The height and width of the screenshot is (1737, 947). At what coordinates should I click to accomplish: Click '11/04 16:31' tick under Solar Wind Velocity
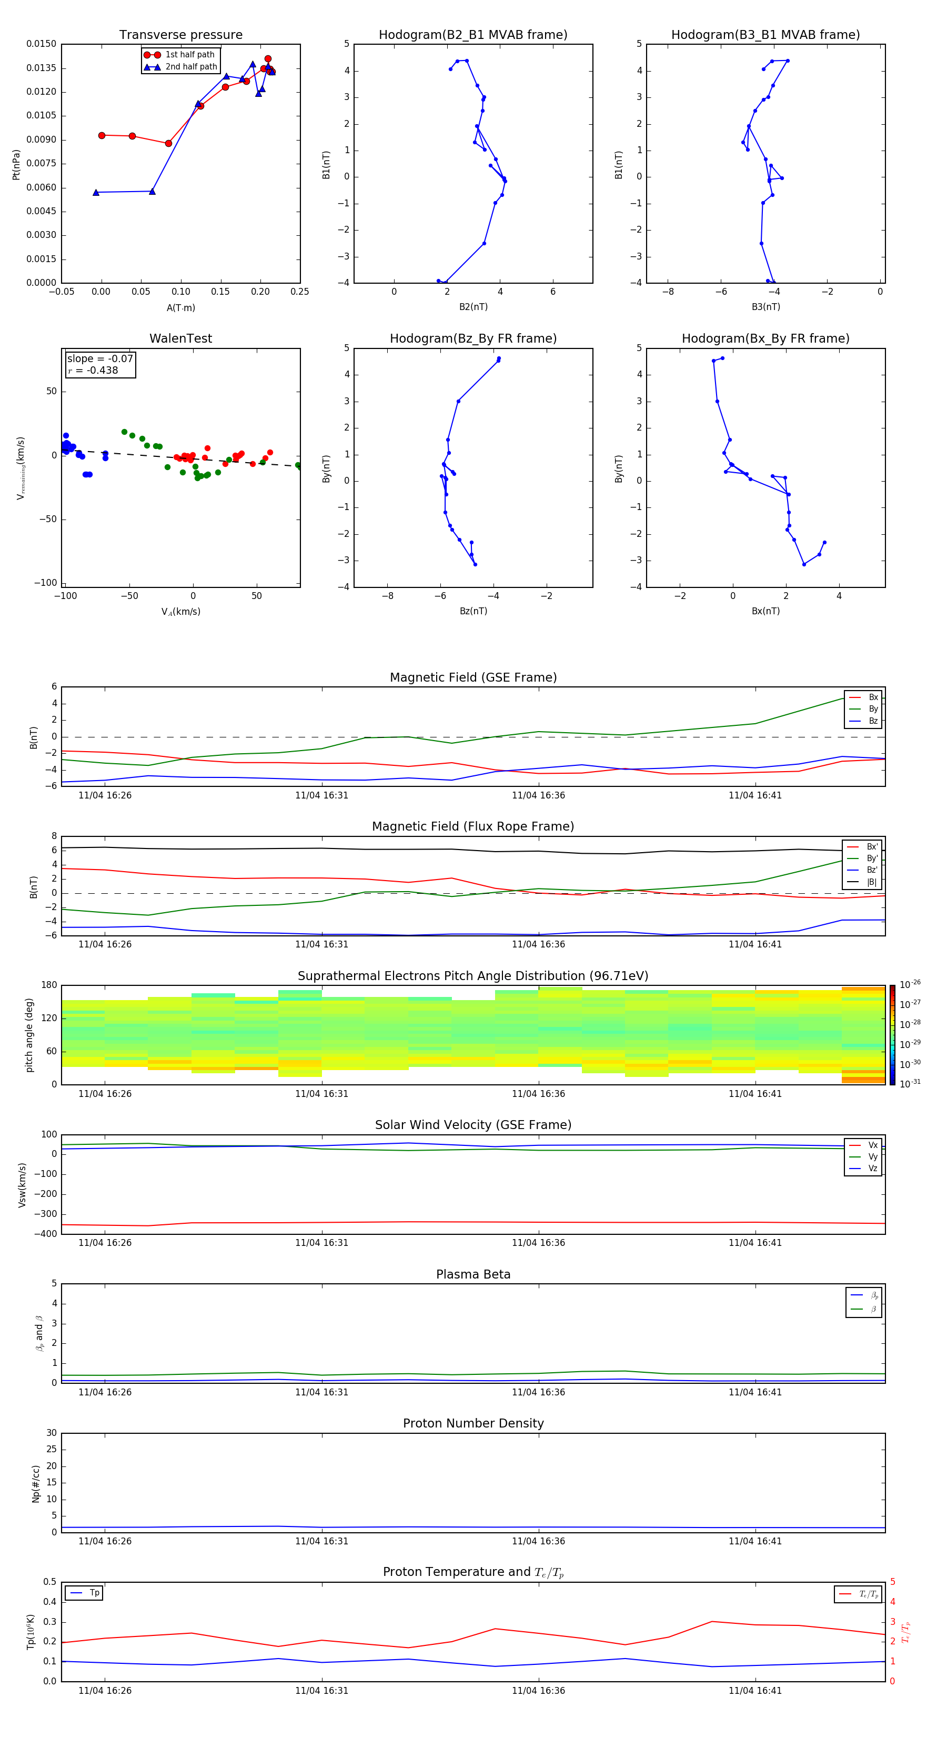tap(321, 1243)
